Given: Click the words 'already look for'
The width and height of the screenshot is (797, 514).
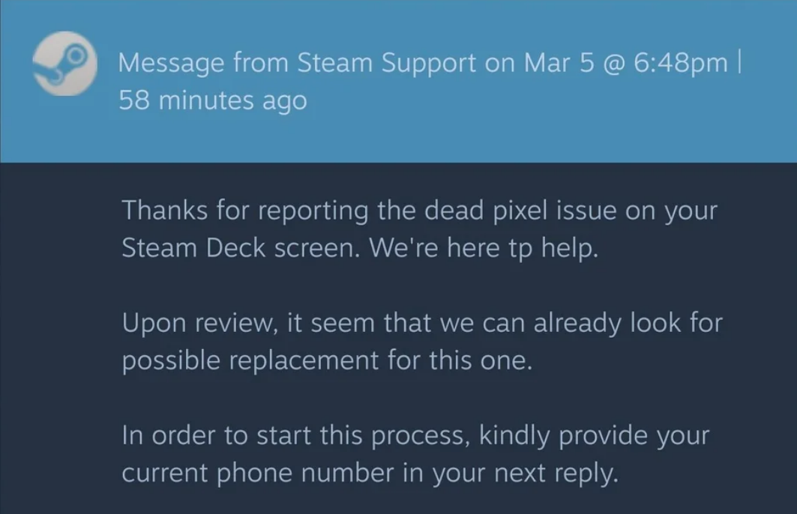Looking at the screenshot, I should (x=628, y=322).
